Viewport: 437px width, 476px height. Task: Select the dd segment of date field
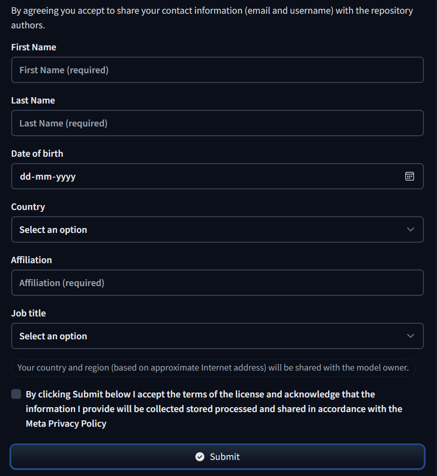coord(25,176)
